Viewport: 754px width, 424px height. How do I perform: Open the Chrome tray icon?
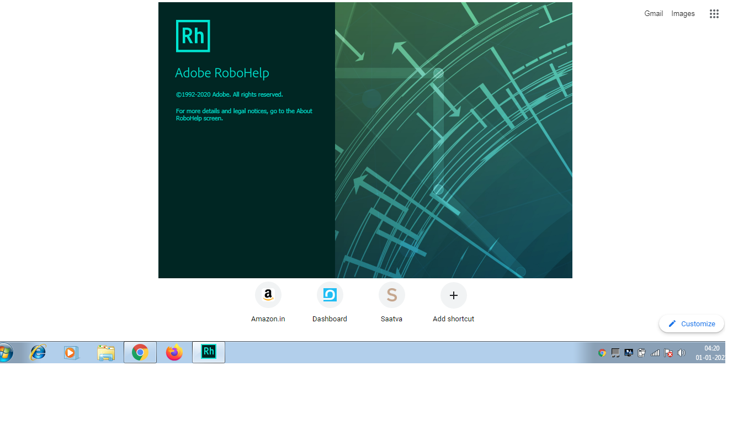tap(602, 352)
